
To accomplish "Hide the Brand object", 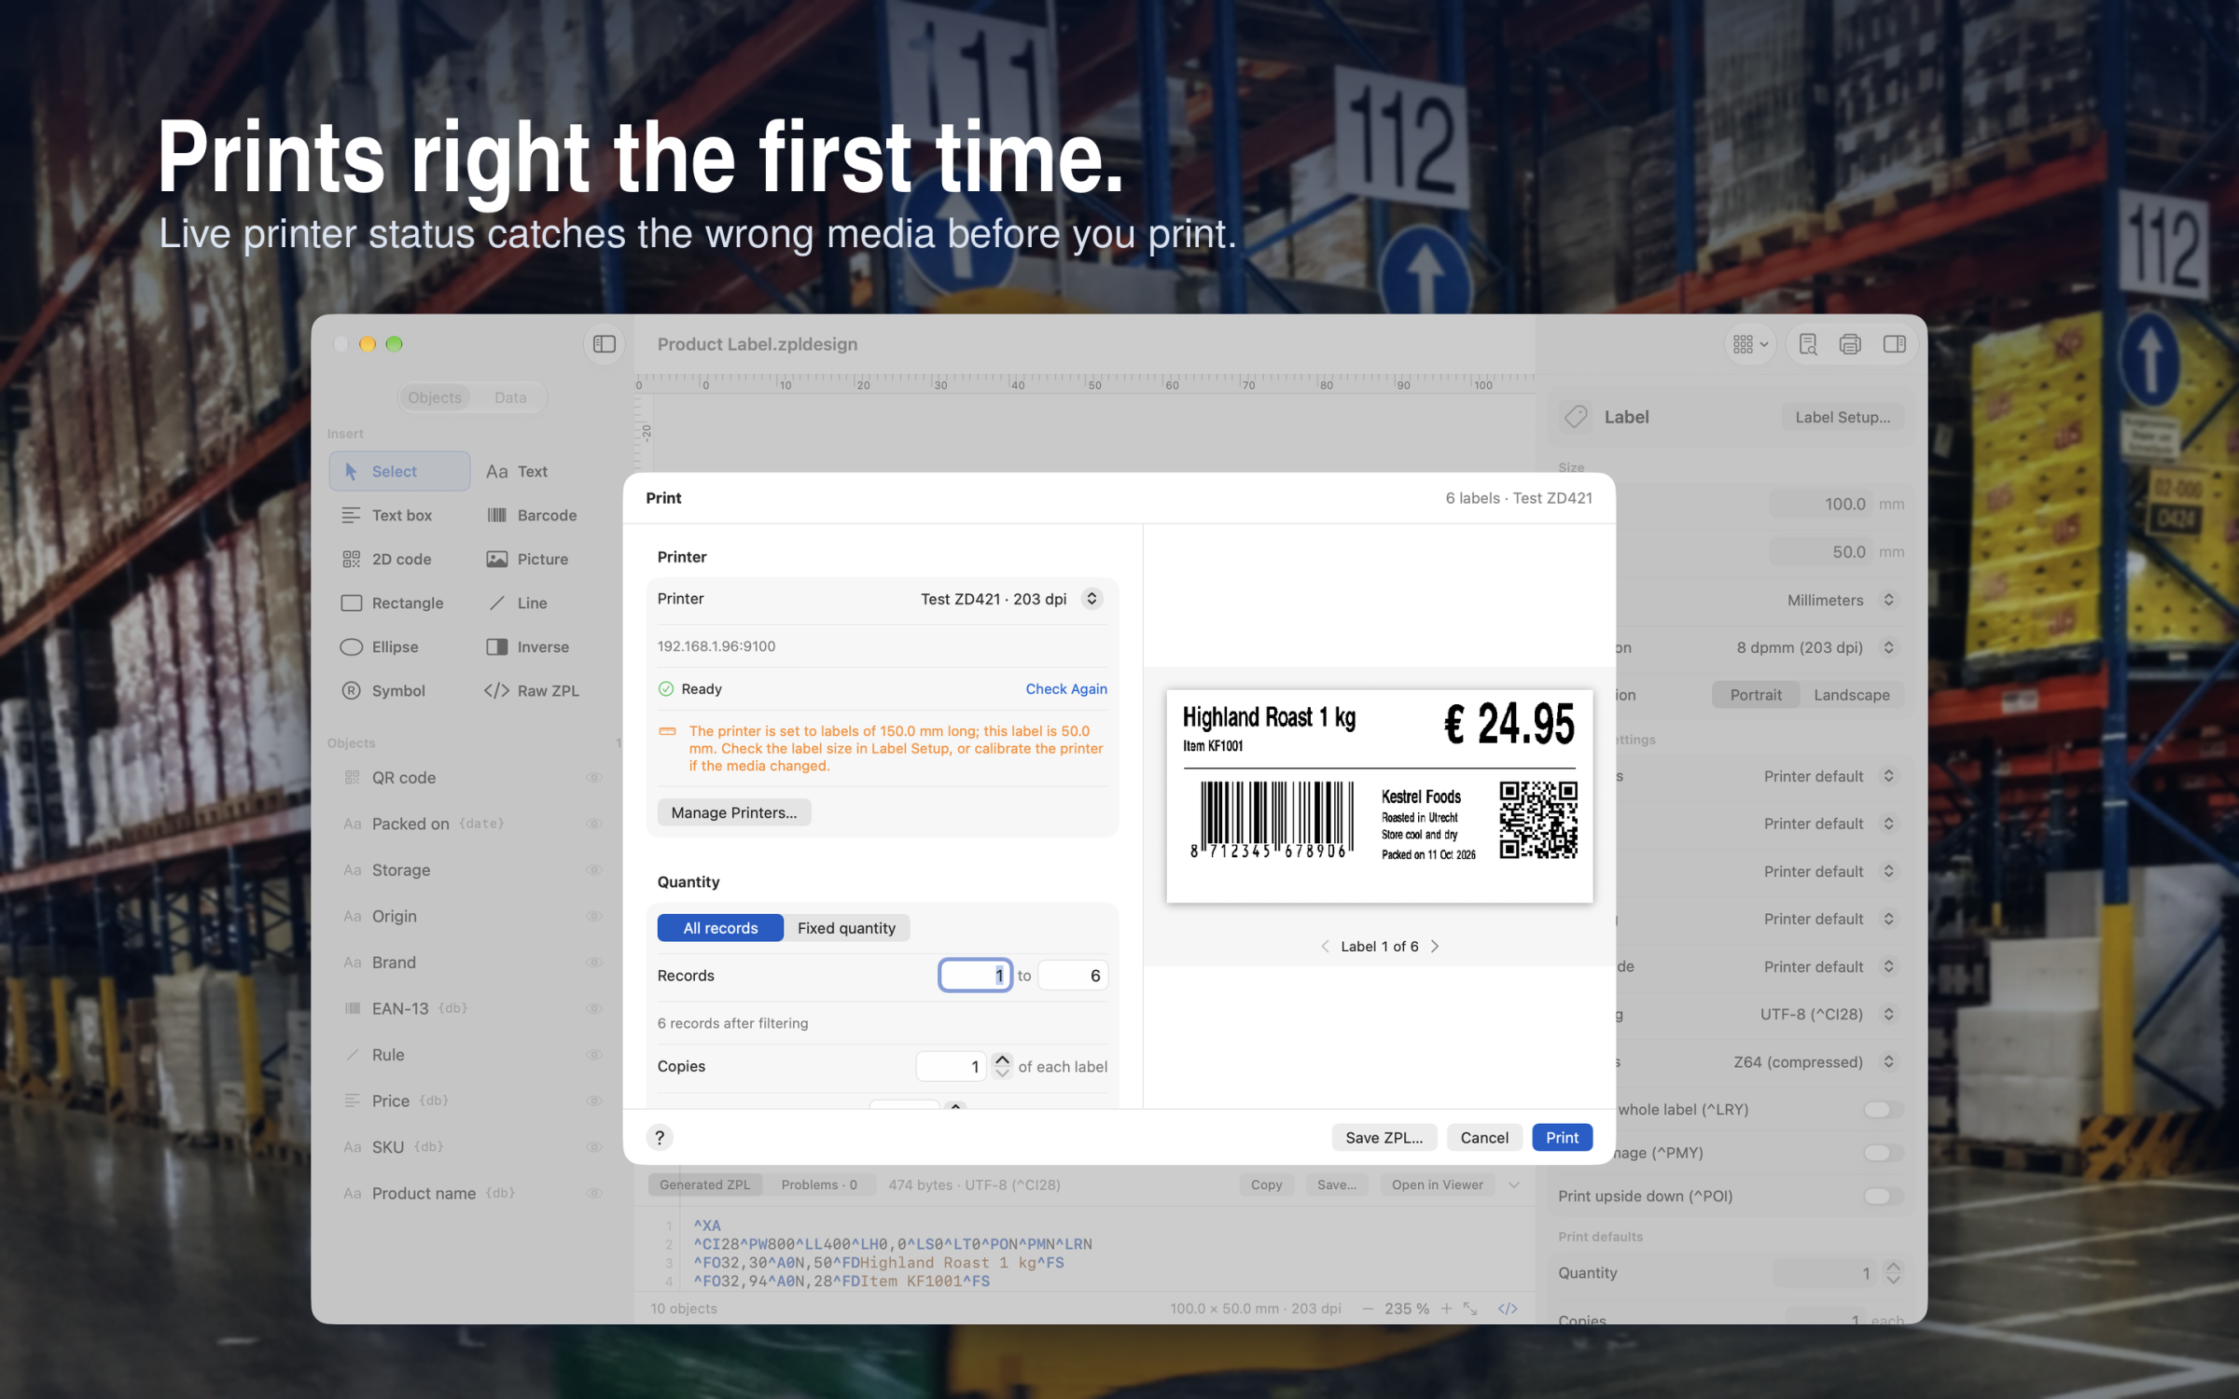I will click(x=594, y=962).
